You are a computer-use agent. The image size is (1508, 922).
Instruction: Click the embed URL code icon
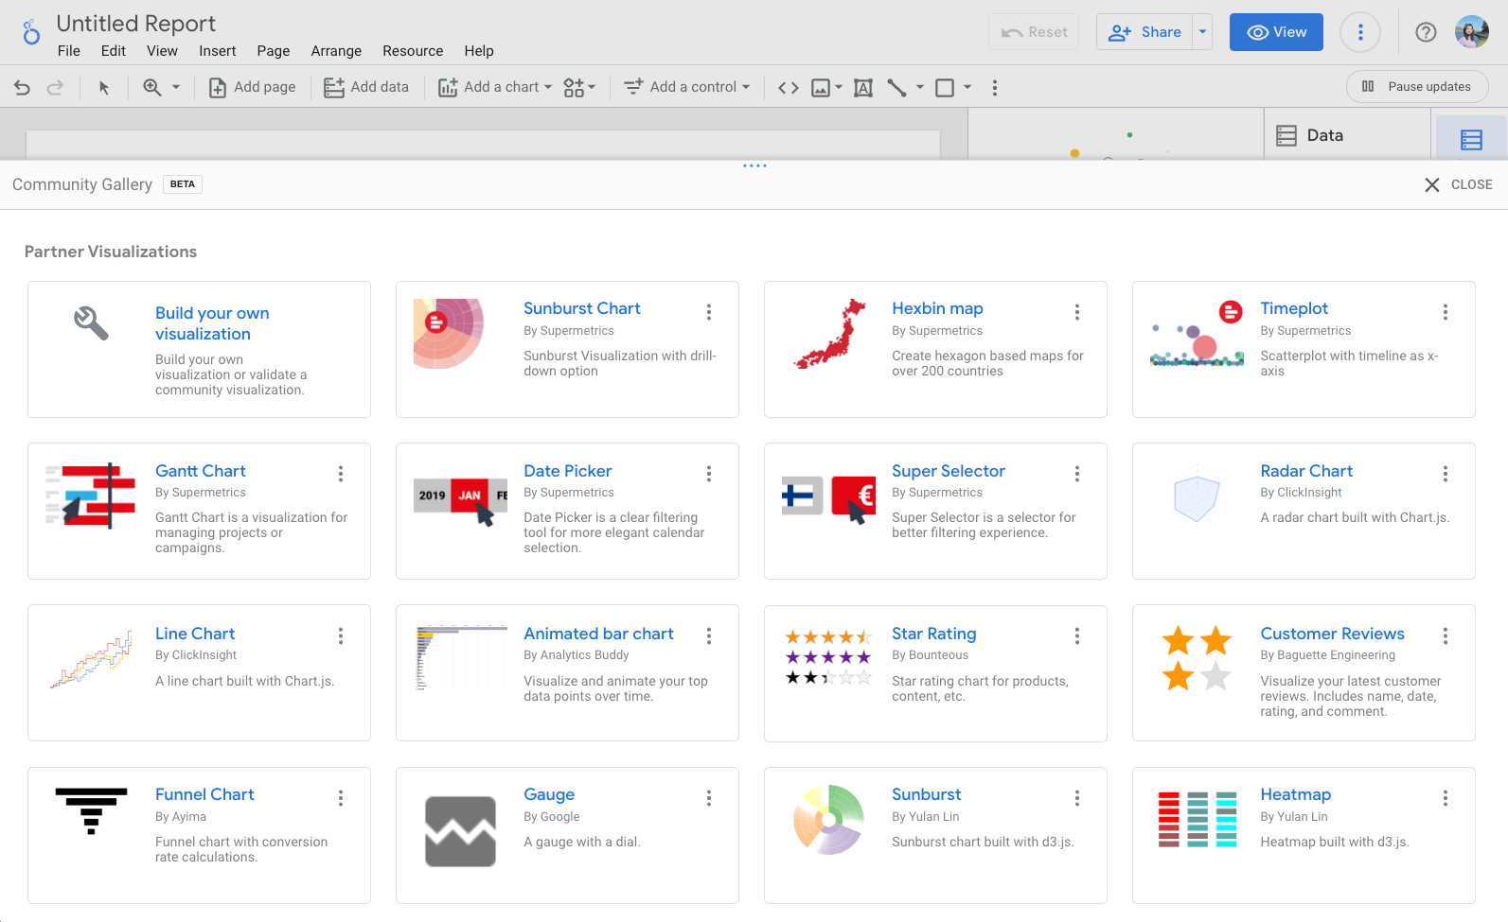point(788,88)
